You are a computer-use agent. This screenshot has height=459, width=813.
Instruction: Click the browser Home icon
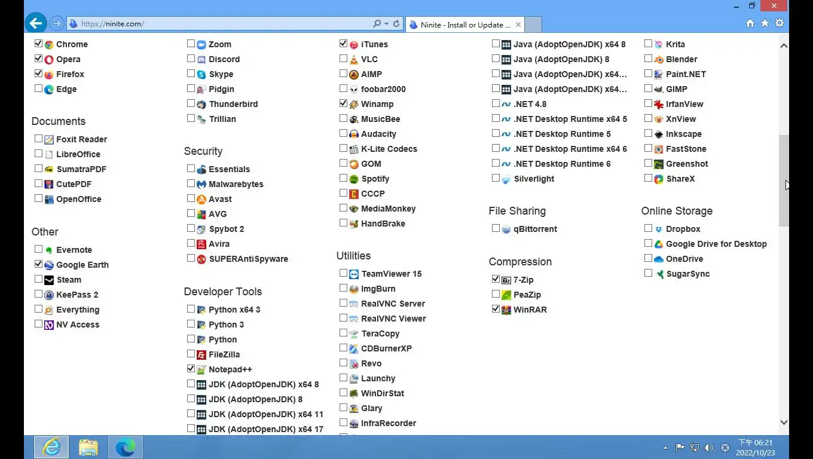750,23
